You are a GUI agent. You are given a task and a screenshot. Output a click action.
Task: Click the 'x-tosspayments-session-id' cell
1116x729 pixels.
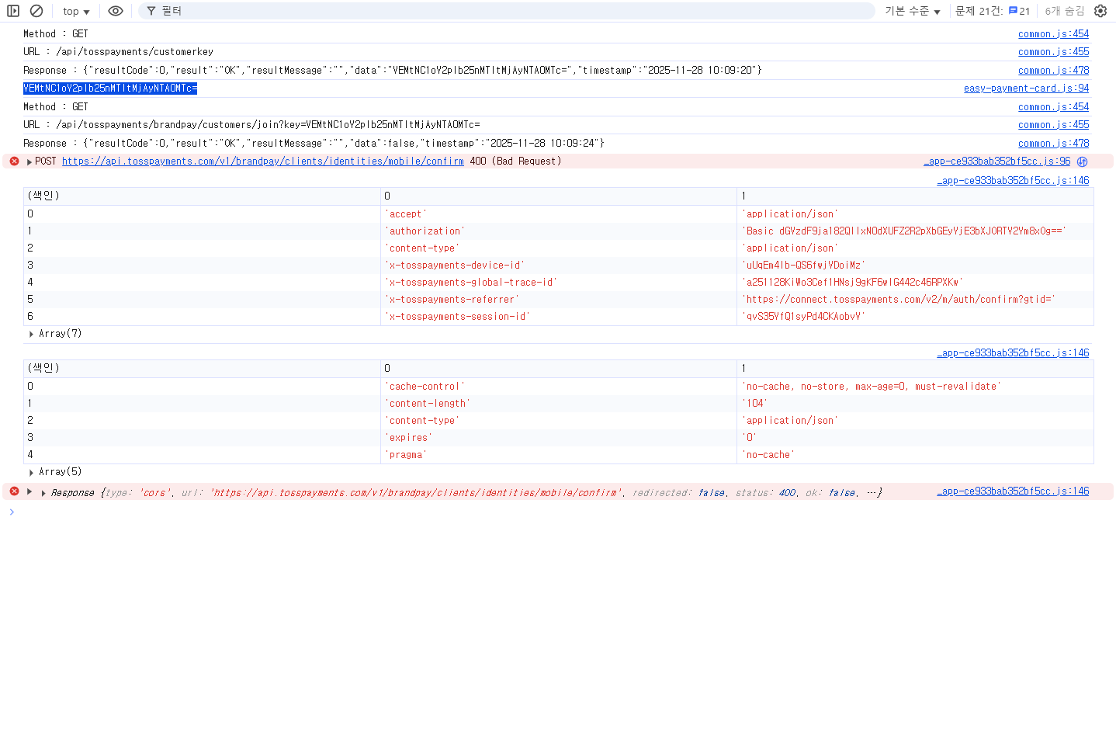coord(559,317)
